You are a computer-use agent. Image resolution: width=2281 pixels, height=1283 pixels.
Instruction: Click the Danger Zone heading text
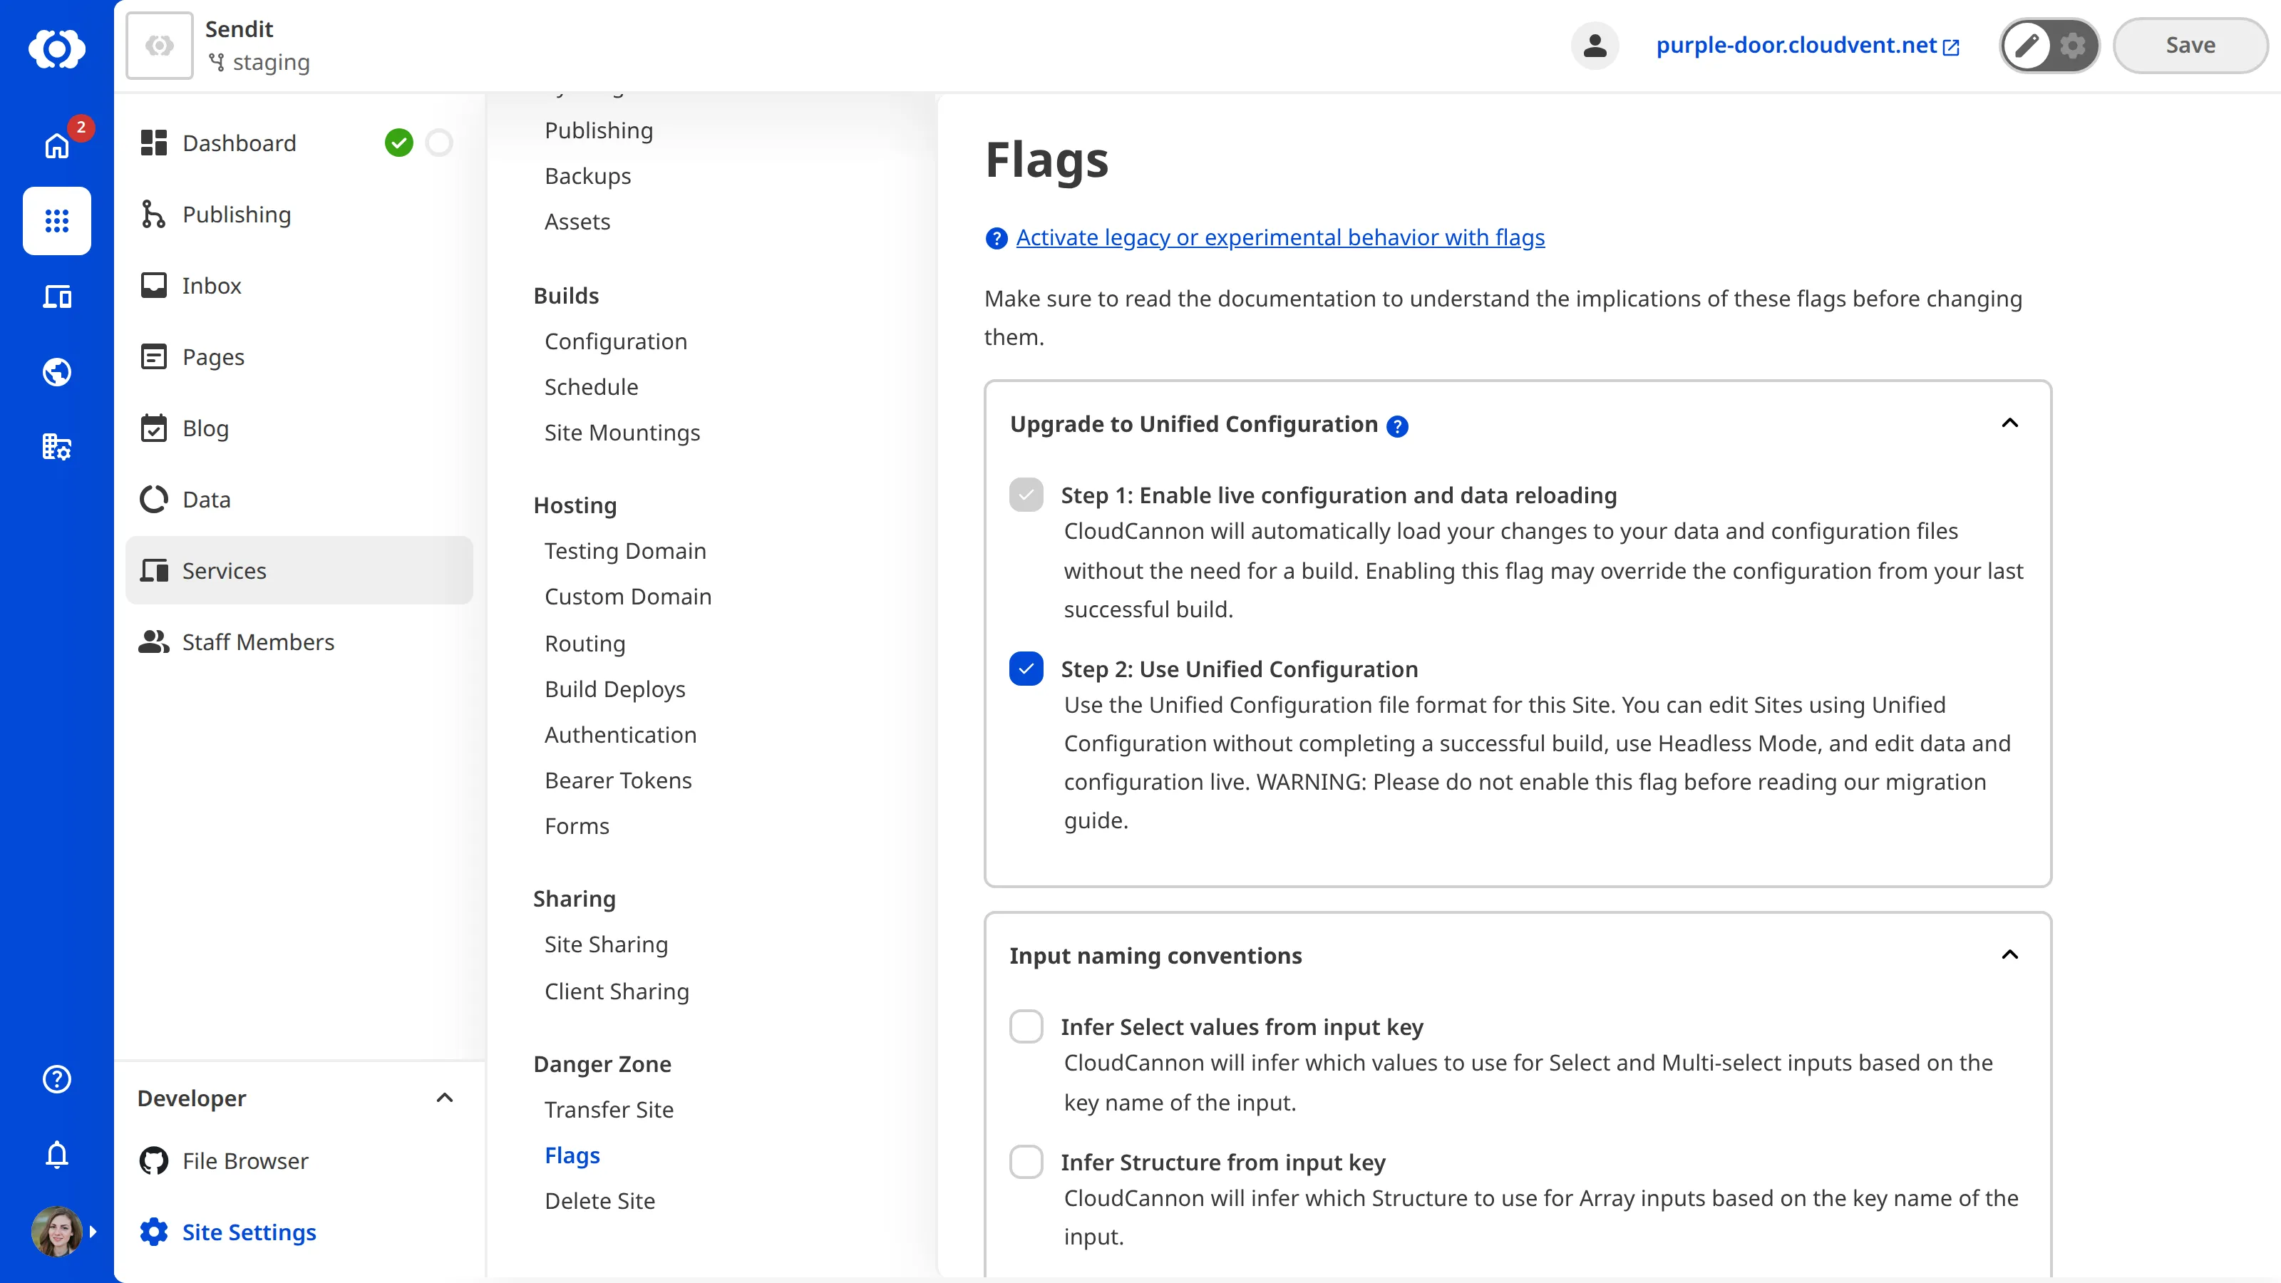point(602,1063)
